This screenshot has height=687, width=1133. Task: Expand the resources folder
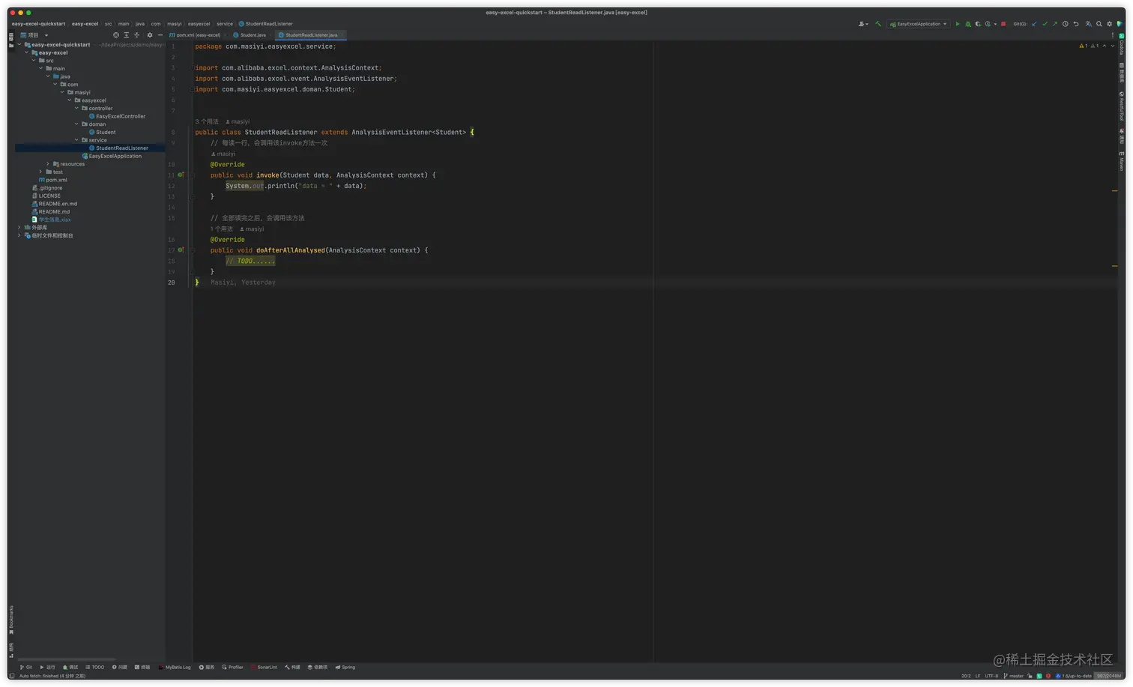click(48, 164)
